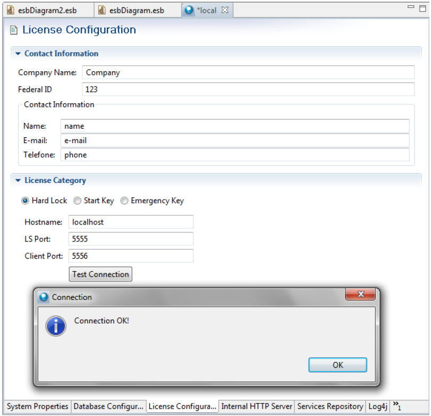The width and height of the screenshot is (431, 416).
Task: Open the esbDiagram2.esb editor tab
Action: 48,11
